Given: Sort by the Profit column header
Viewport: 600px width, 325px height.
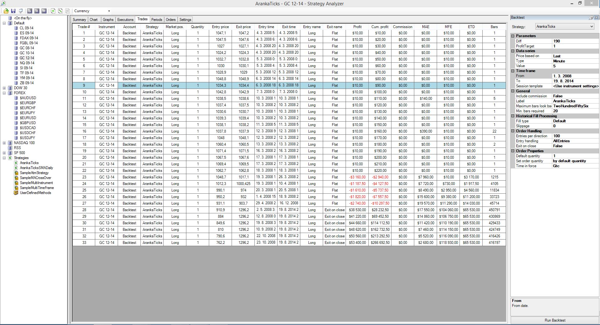Looking at the screenshot, I should click(357, 27).
